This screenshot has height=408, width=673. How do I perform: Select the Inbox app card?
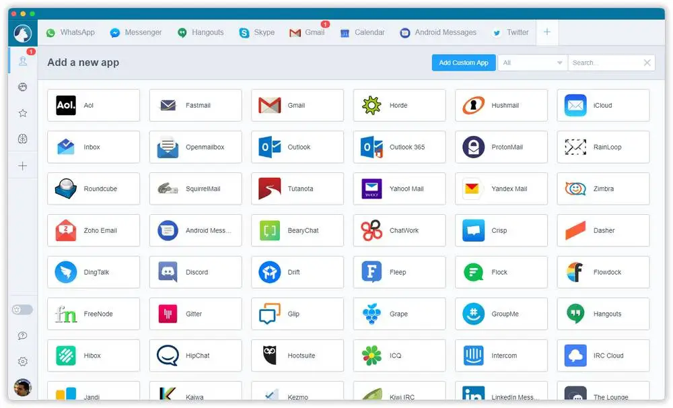pyautogui.click(x=94, y=147)
